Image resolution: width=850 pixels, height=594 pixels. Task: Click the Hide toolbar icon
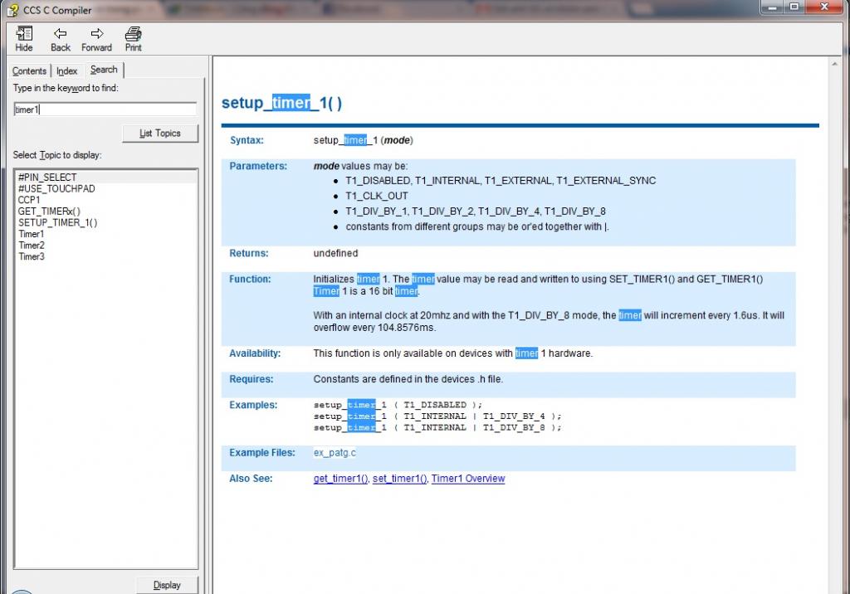(24, 39)
